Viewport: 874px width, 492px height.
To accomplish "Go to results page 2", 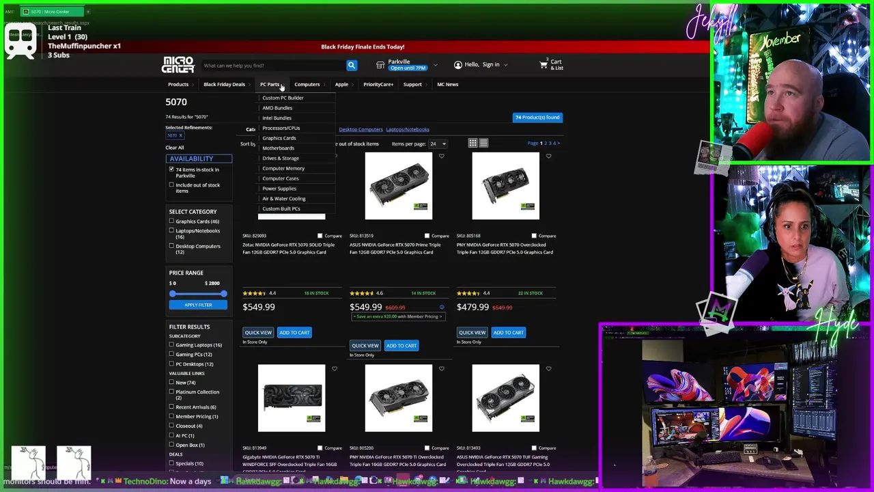I will click(x=546, y=143).
